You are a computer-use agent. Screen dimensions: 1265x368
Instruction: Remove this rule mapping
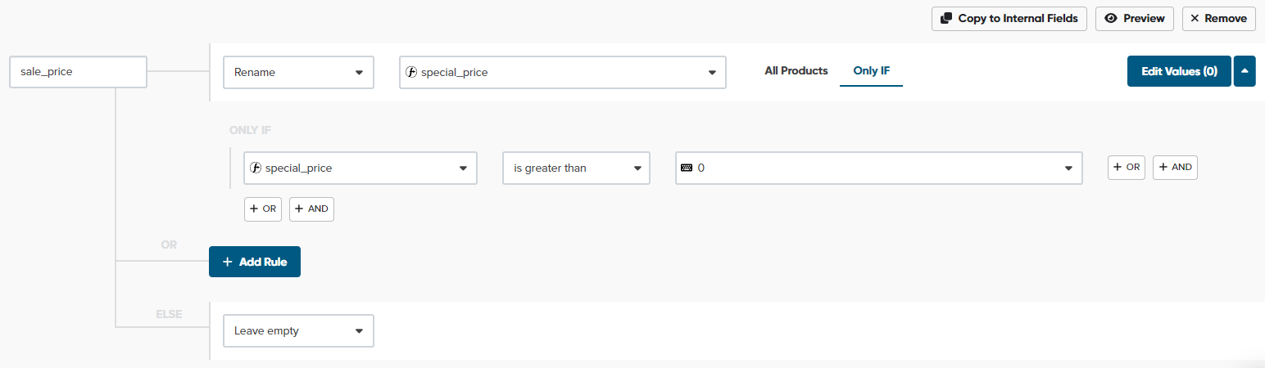[1218, 19]
